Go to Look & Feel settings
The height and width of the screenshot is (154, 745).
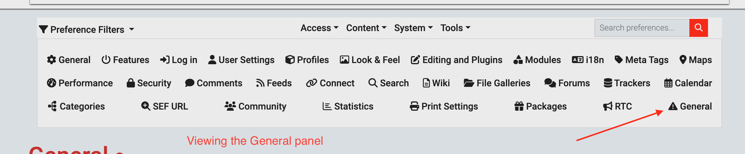[x=370, y=60]
